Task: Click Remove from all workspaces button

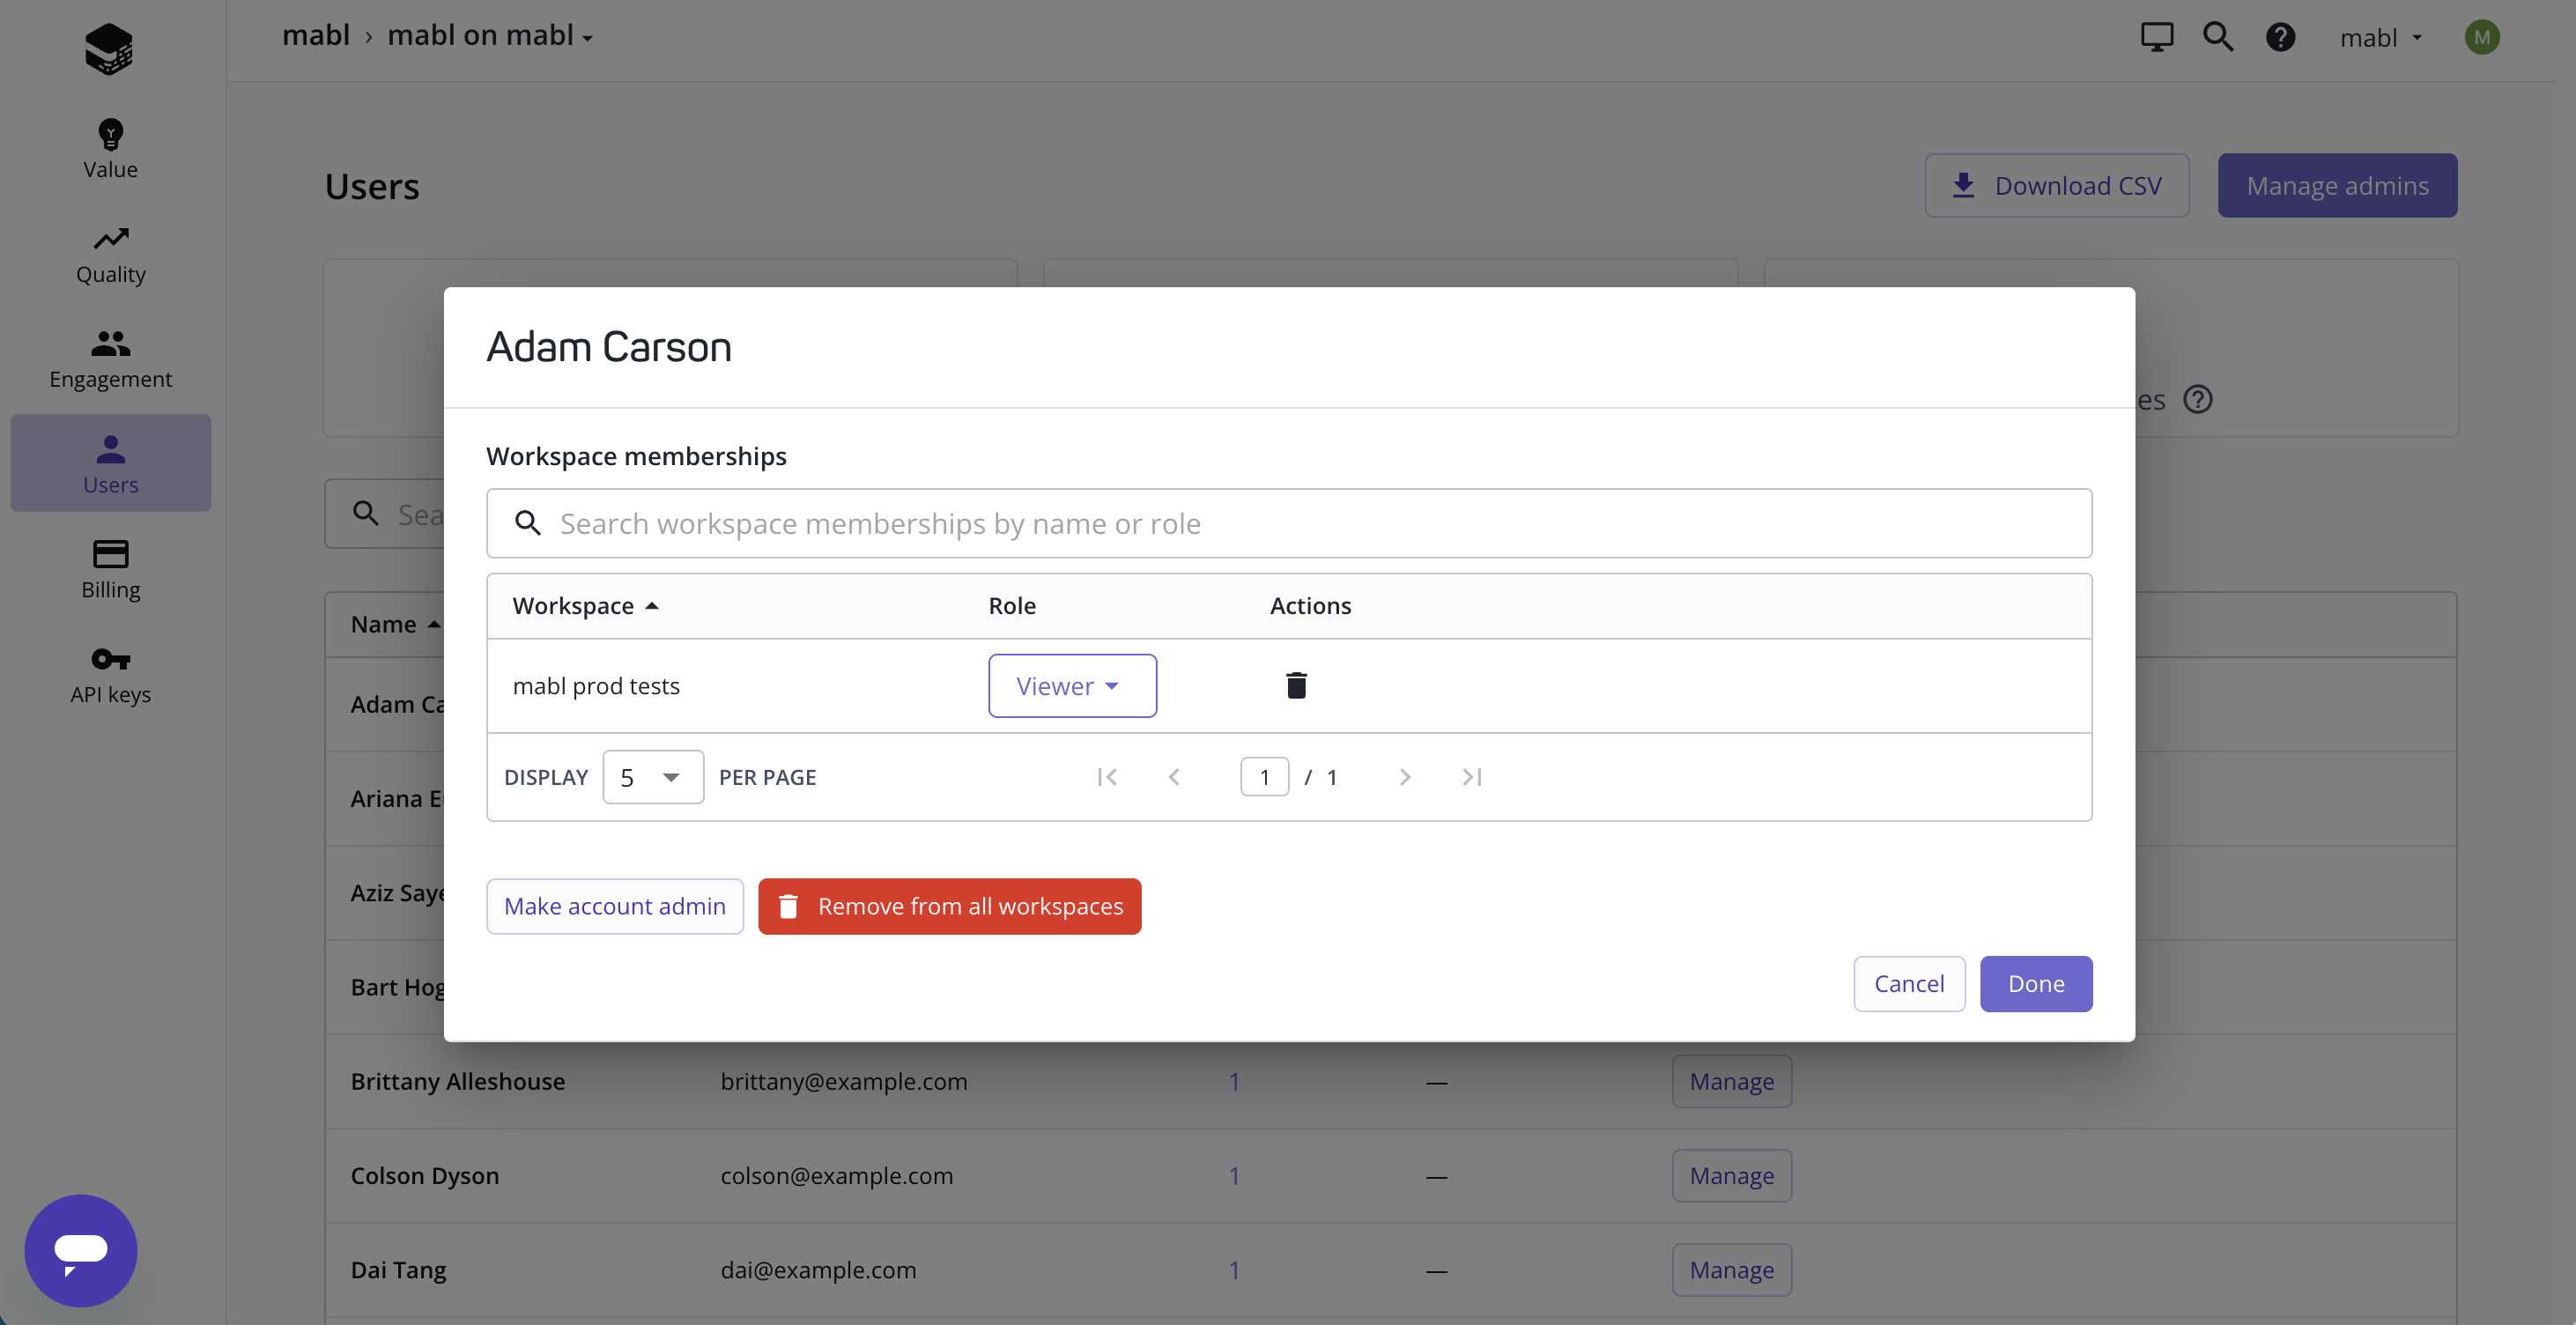Action: pos(950,906)
